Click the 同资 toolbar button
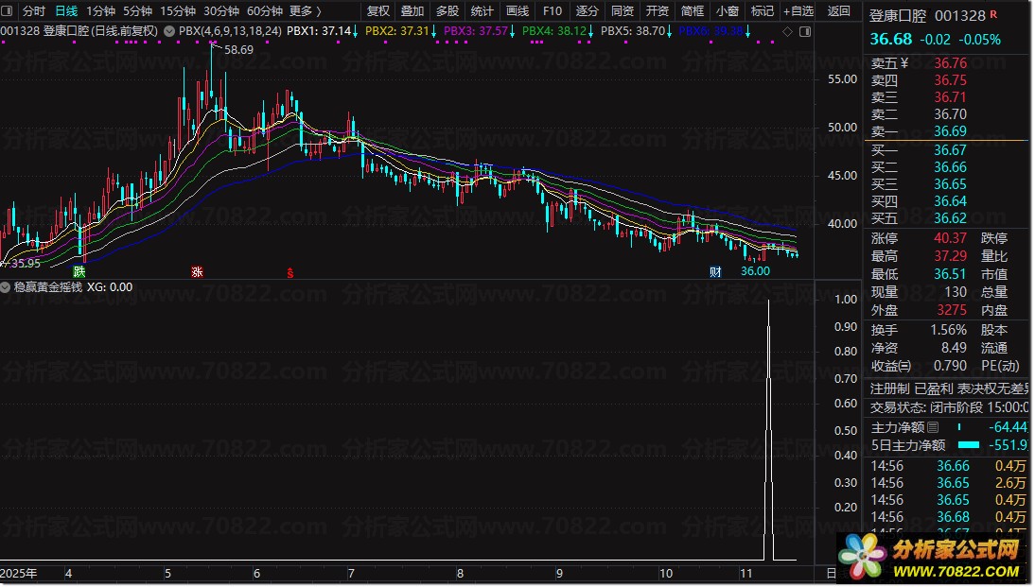Screen dimensions: 1035x587 coord(622,10)
